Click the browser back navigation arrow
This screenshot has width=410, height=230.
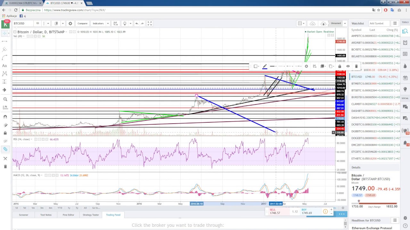pos(4,10)
